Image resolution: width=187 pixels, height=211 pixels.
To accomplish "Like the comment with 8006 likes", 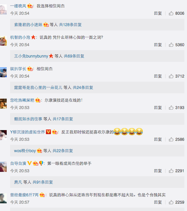I will pyautogui.click(x=171, y=13).
